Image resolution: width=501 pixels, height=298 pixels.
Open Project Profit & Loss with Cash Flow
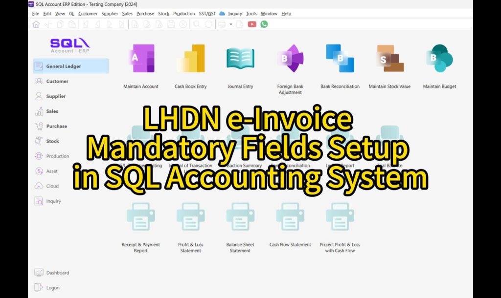pos(340,228)
